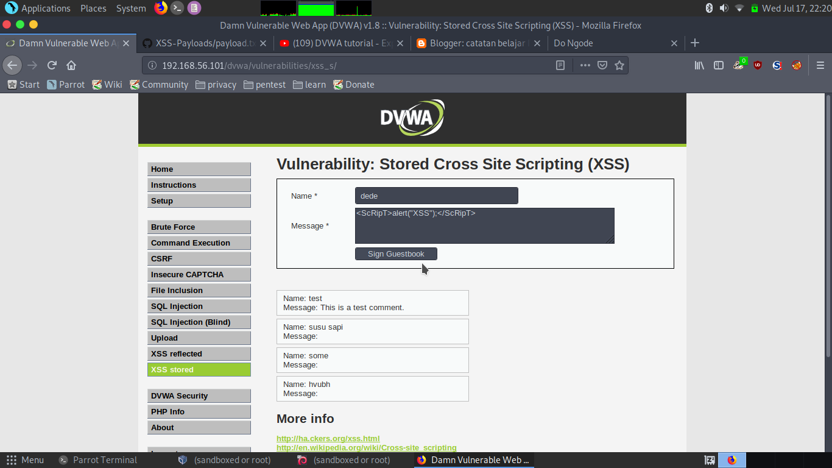Open uBlock Origin extension icon
This screenshot has height=468, width=832.
(x=758, y=65)
